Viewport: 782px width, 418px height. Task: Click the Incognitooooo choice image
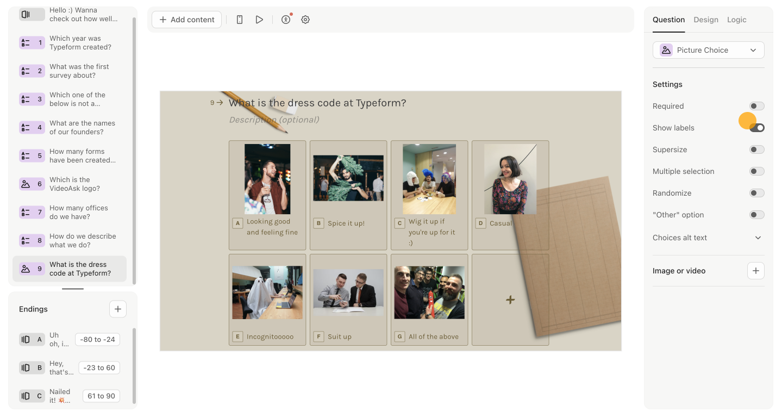tap(267, 292)
